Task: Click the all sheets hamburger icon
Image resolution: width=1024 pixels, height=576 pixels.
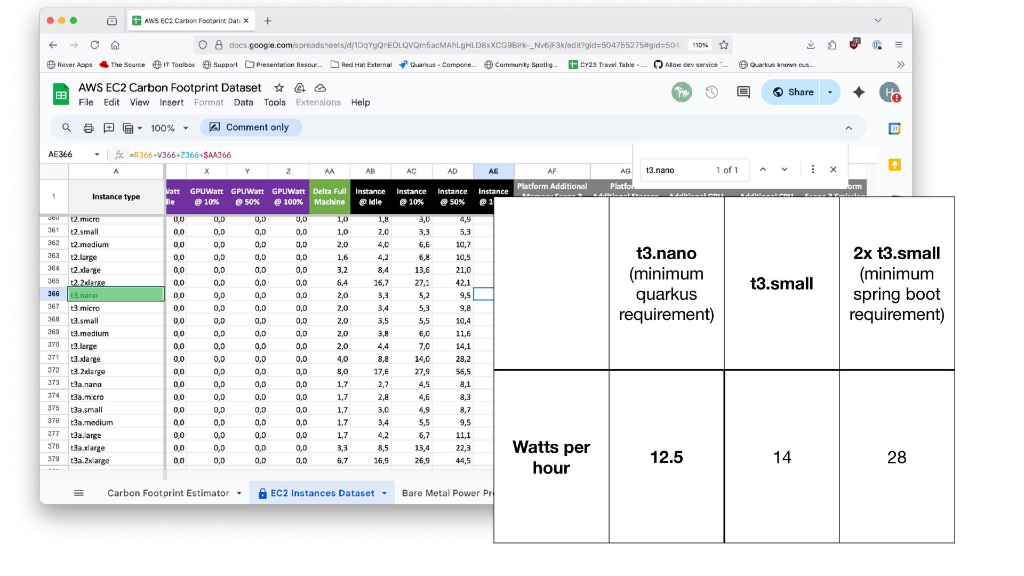Action: (79, 493)
